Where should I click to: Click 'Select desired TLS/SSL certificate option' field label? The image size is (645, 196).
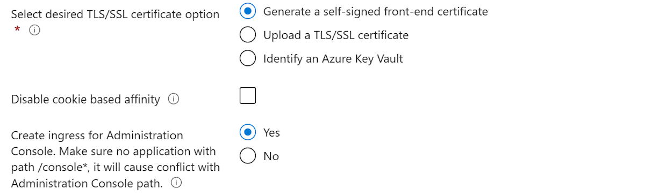(115, 15)
